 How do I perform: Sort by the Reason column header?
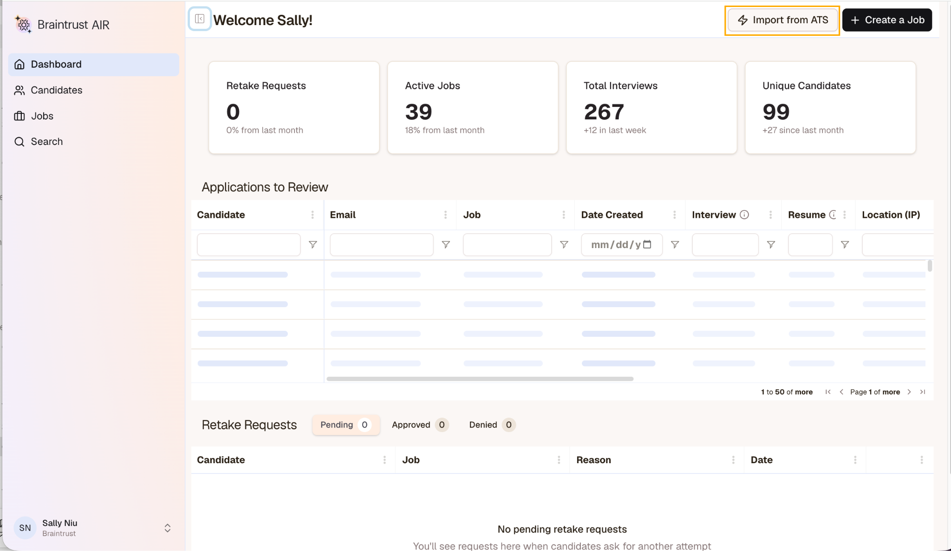594,460
